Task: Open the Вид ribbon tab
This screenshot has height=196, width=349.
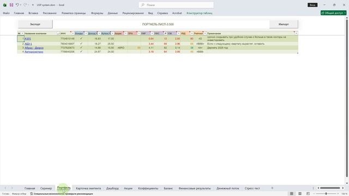Action: pyautogui.click(x=151, y=13)
